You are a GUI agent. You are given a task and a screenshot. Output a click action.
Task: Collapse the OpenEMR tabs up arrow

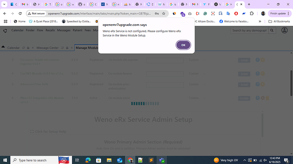[x=3, y=47]
